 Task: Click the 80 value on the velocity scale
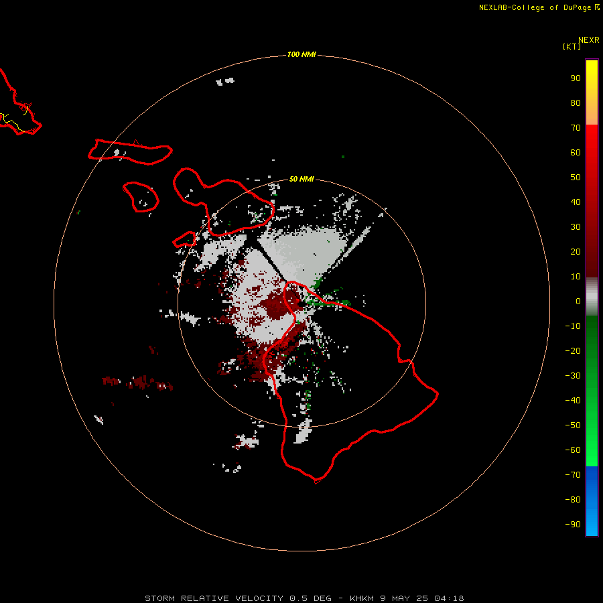click(576, 103)
